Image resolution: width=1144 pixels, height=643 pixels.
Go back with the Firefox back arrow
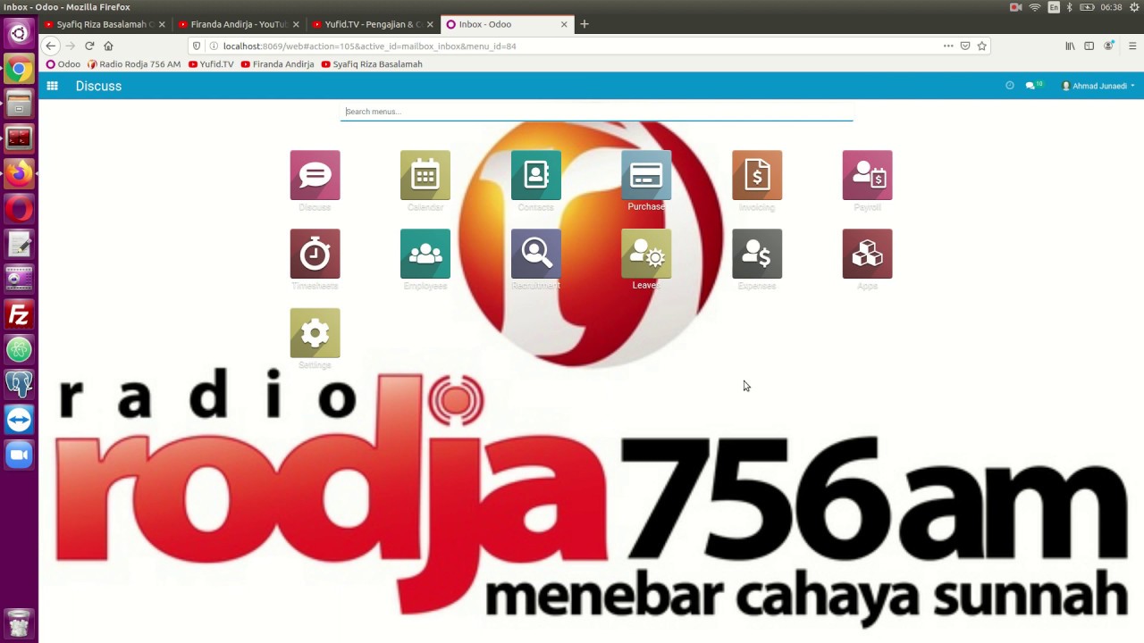click(x=51, y=46)
